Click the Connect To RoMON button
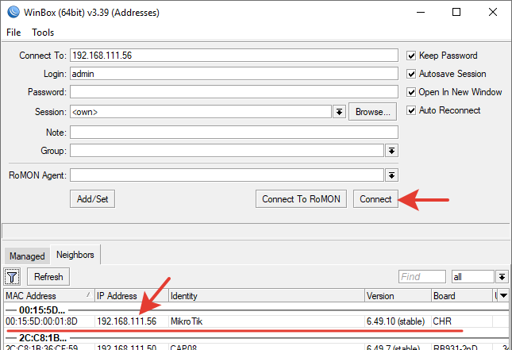 coord(301,199)
